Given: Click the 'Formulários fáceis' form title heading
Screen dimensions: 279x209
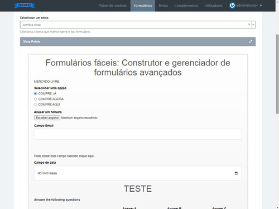Looking at the screenshot, I should tap(138, 68).
